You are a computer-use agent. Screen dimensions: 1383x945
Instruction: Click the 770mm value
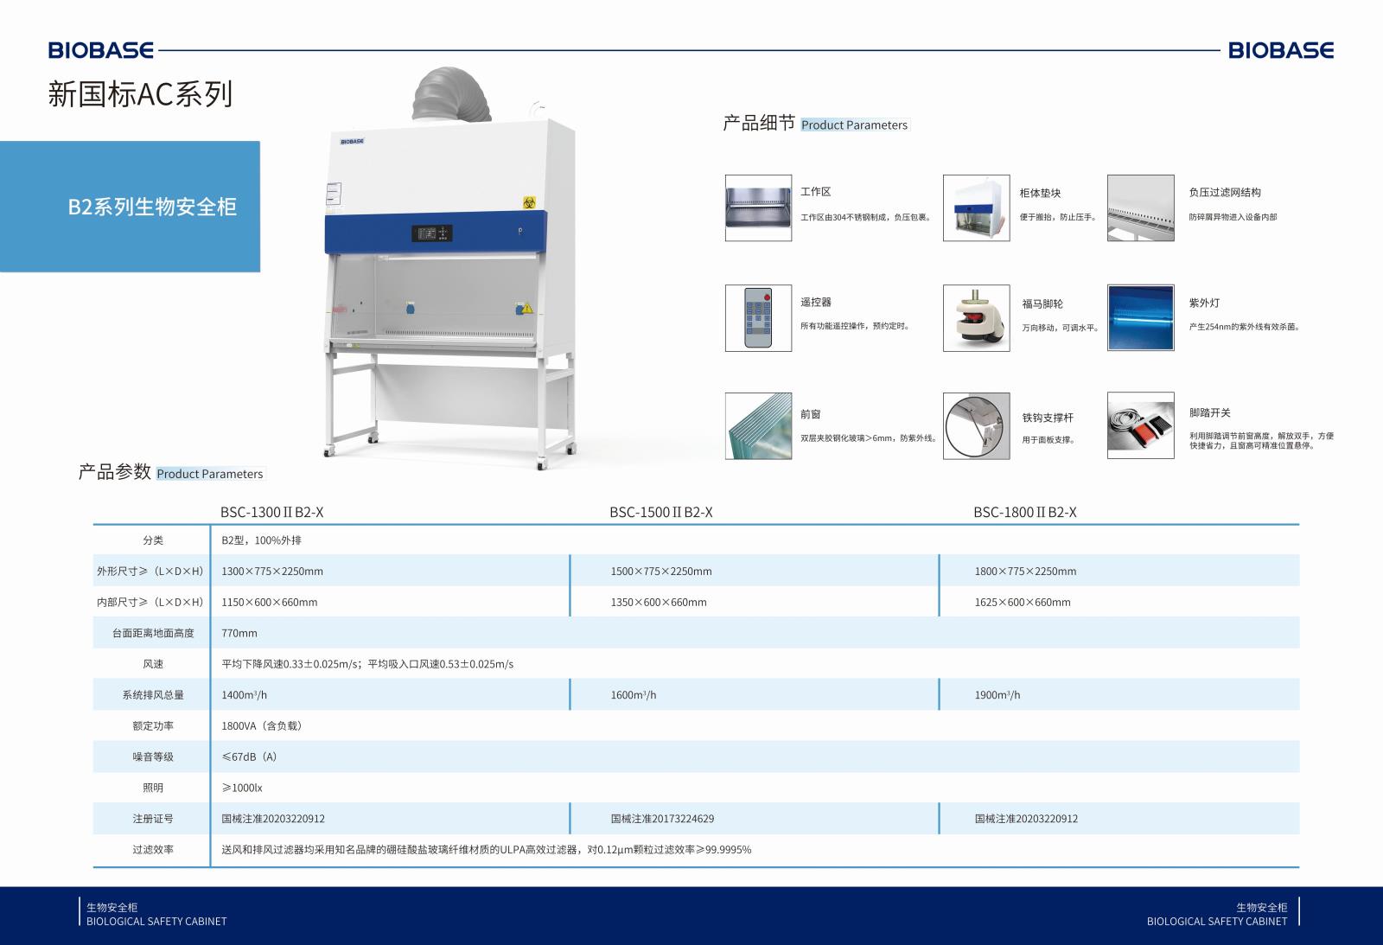click(239, 633)
